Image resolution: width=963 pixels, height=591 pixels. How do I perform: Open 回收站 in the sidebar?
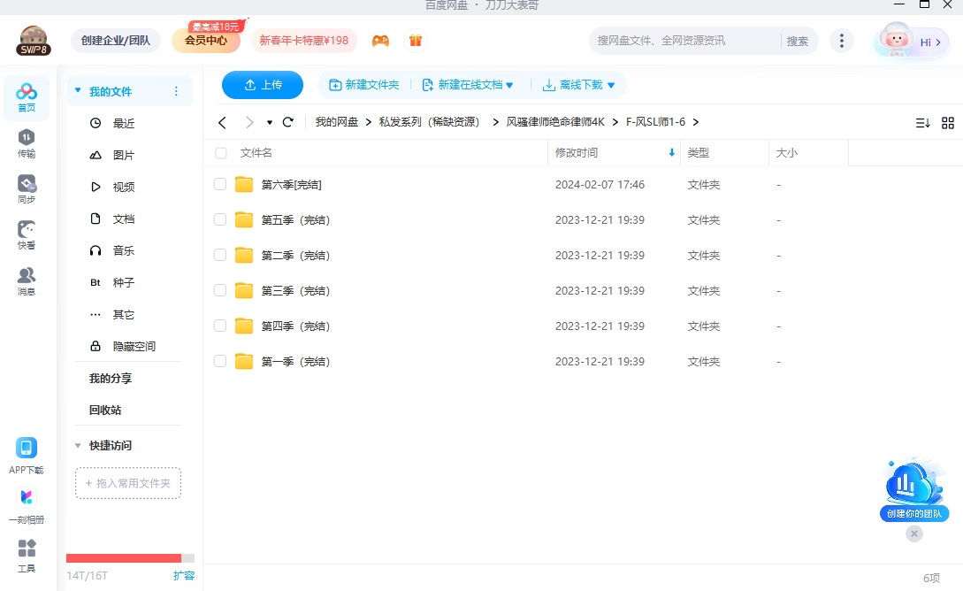click(x=105, y=411)
